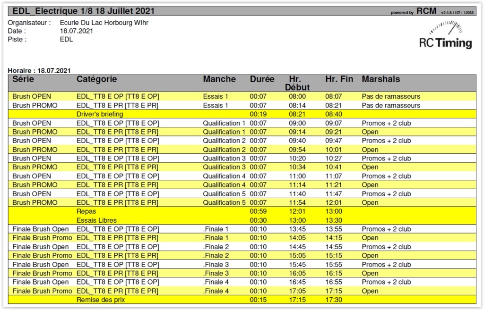Click the RC Timing logo

click(445, 35)
